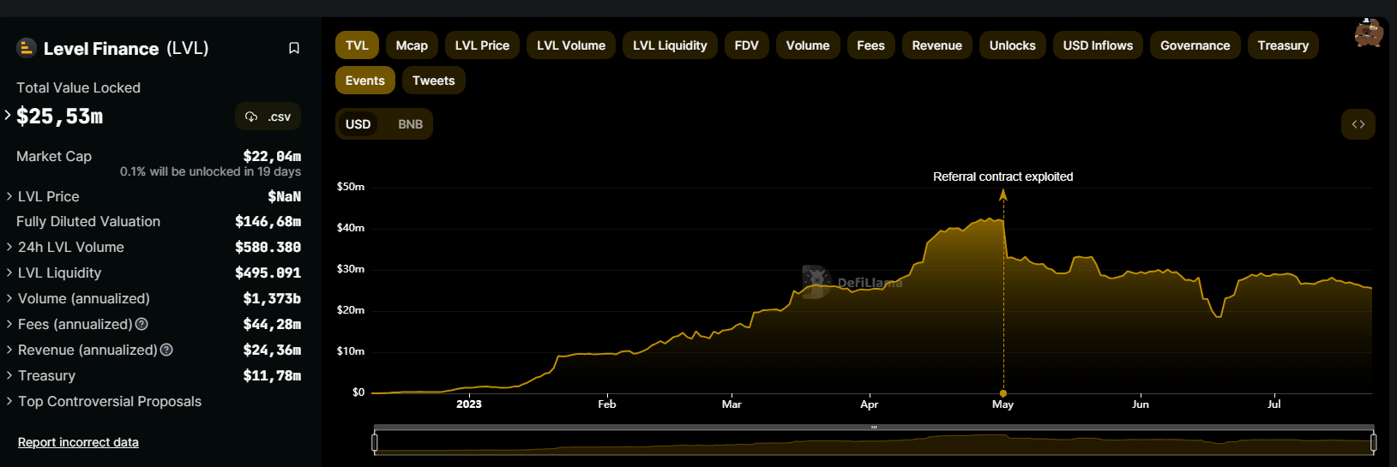Click the $25,53m TVL value
The width and height of the screenshot is (1397, 467).
tap(60, 116)
